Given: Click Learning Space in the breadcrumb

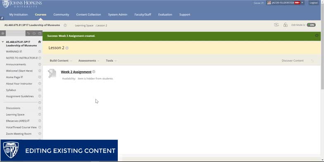Looking at the screenshot, I should pos(84,26).
